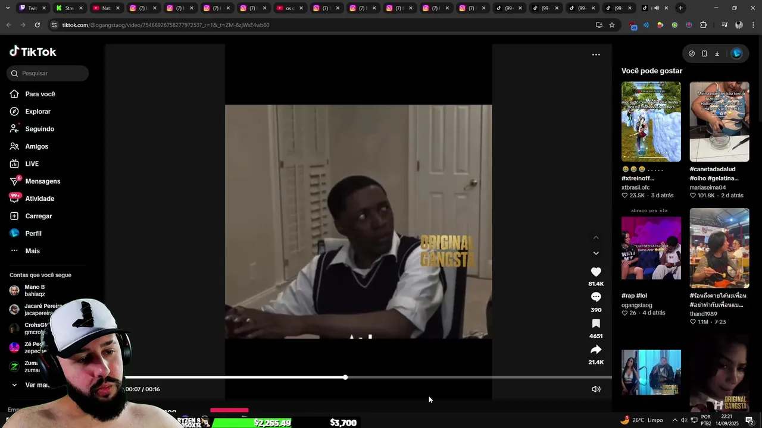This screenshot has width=762, height=428.
Task: Open the #canetadadalud recommended video thumbnail
Action: pos(719,121)
